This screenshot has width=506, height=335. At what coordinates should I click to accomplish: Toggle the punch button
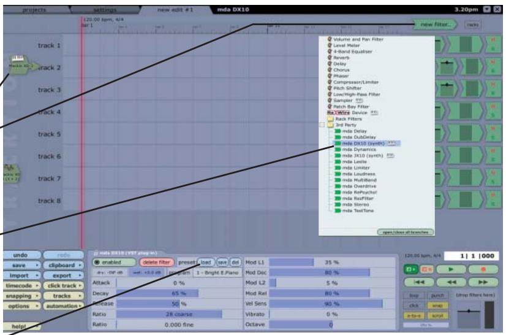pyautogui.click(x=437, y=296)
